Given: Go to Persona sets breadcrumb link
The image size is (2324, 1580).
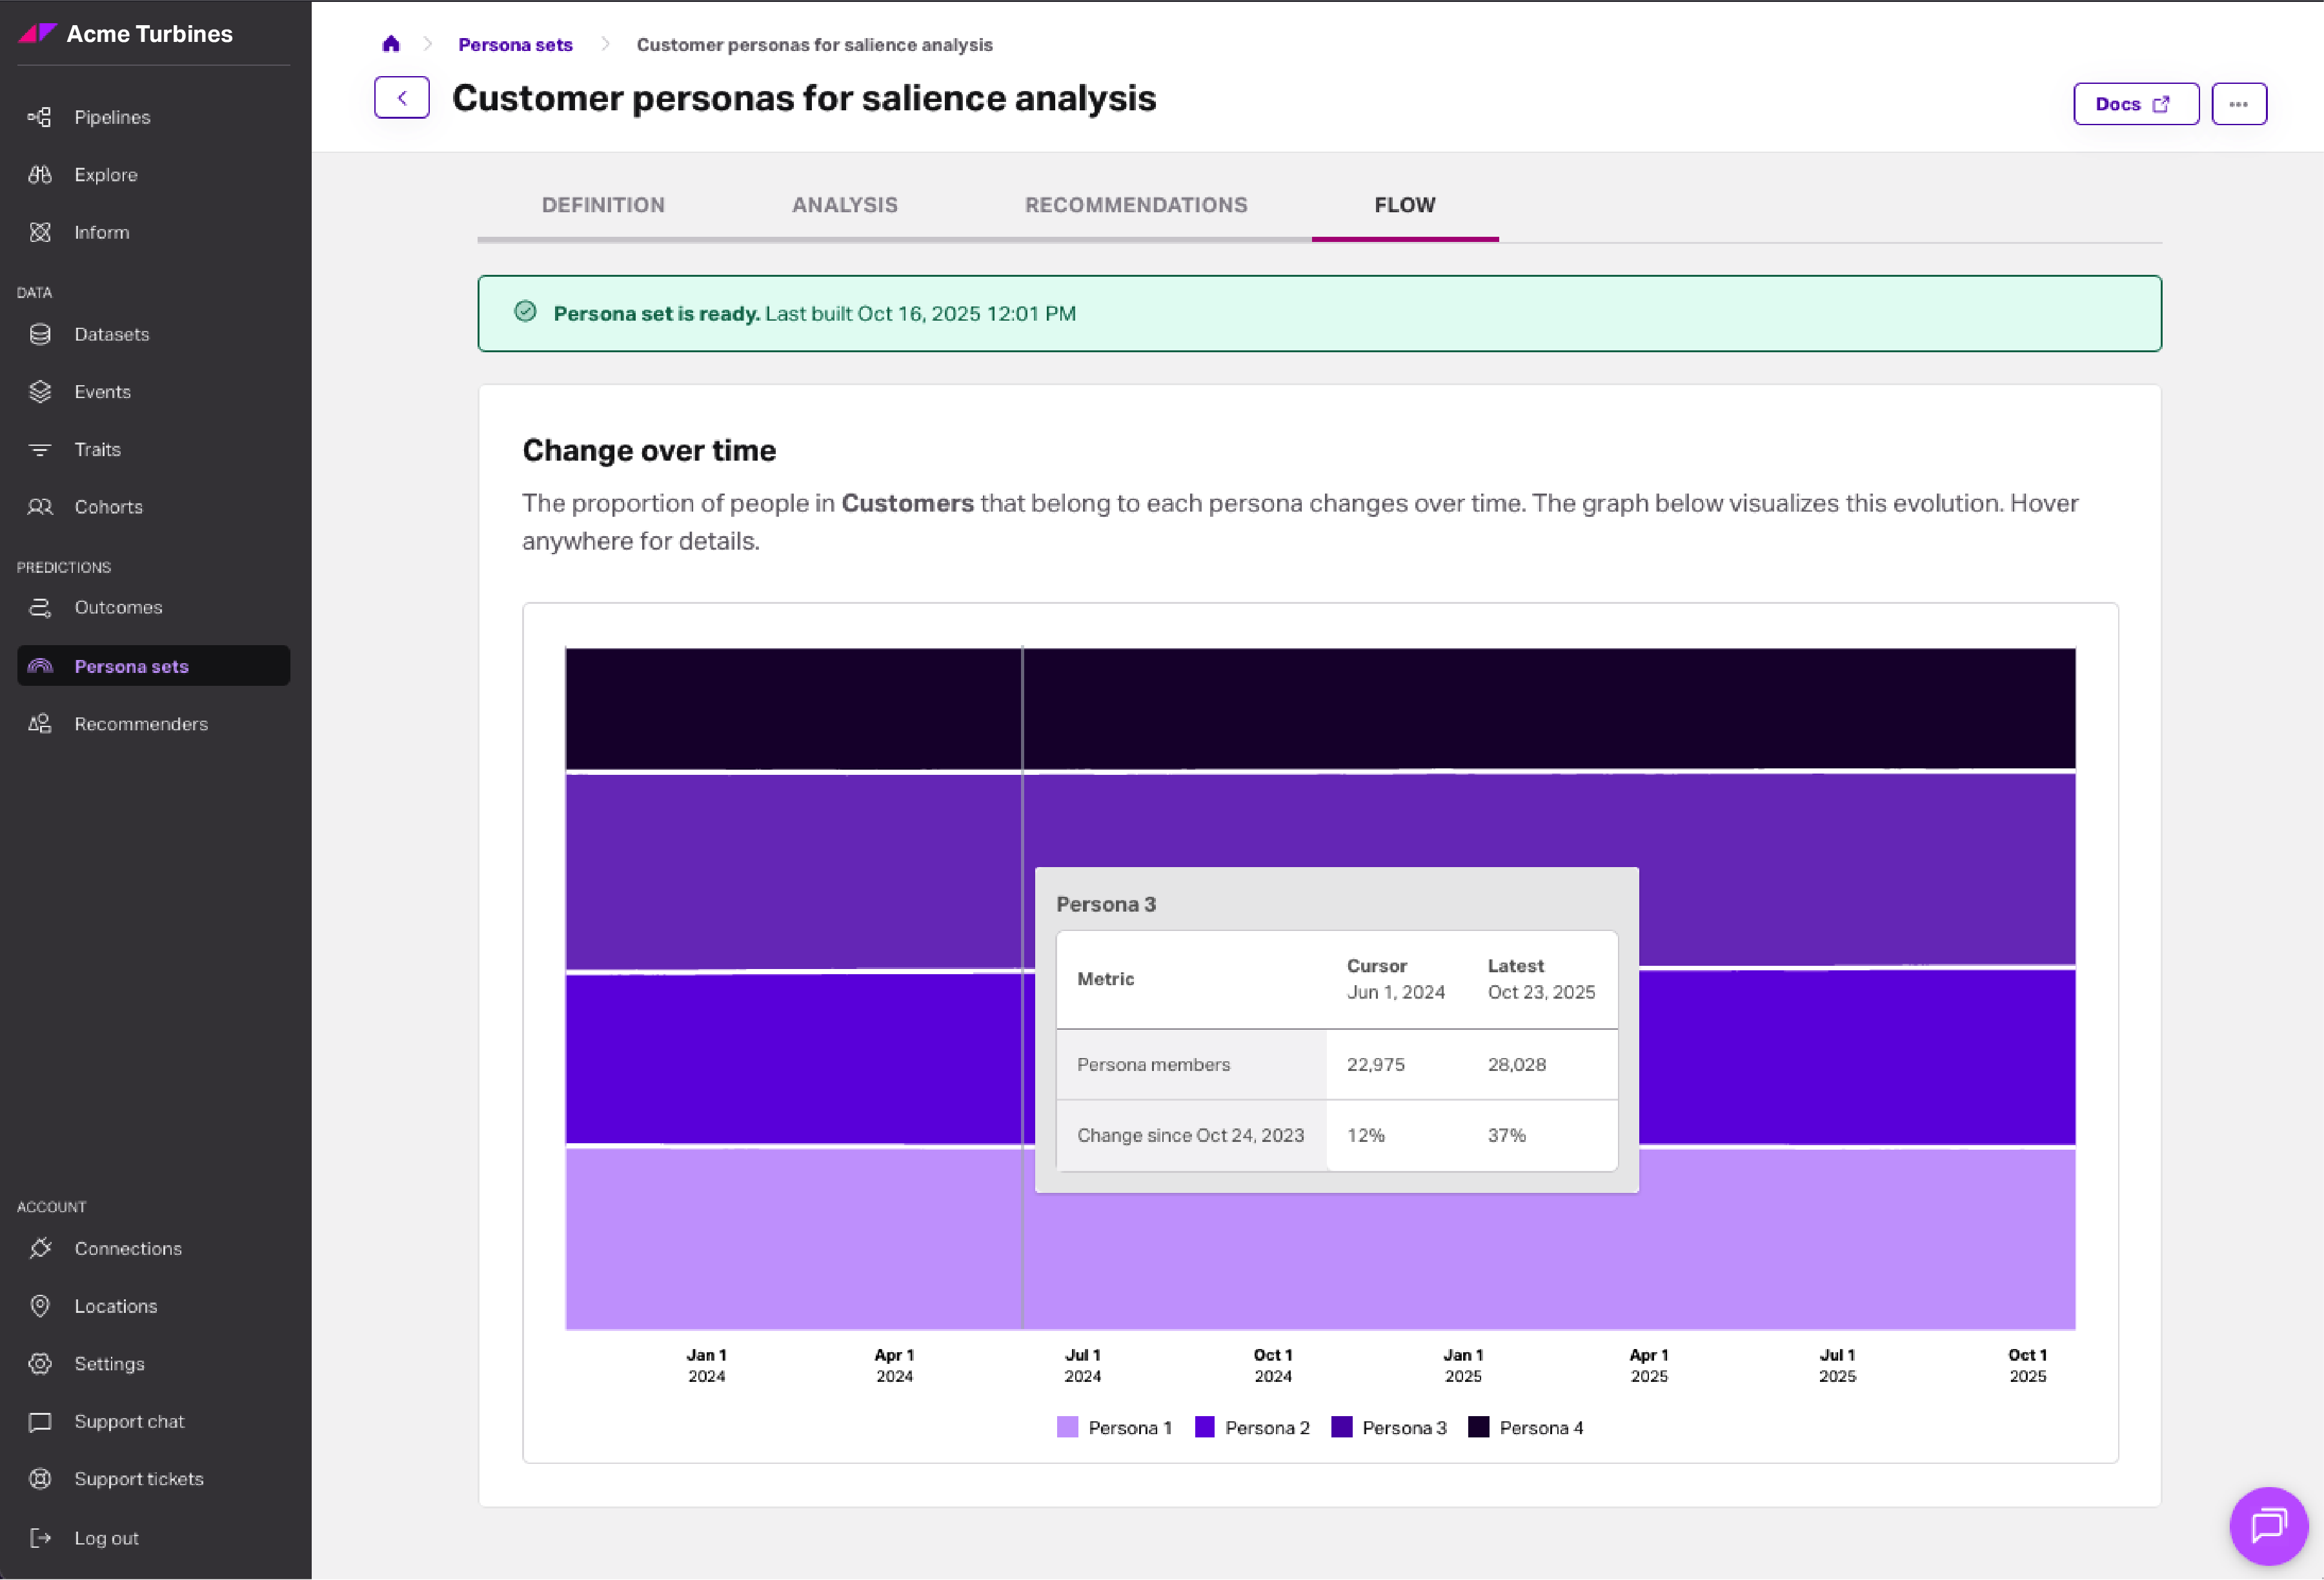Looking at the screenshot, I should (515, 44).
